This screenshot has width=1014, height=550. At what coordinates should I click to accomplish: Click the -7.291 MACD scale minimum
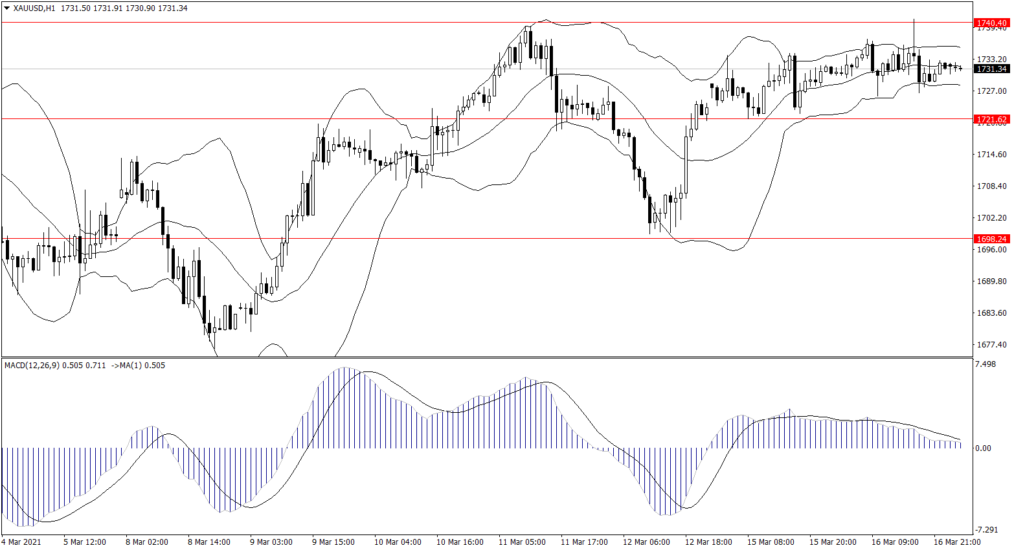(986, 529)
